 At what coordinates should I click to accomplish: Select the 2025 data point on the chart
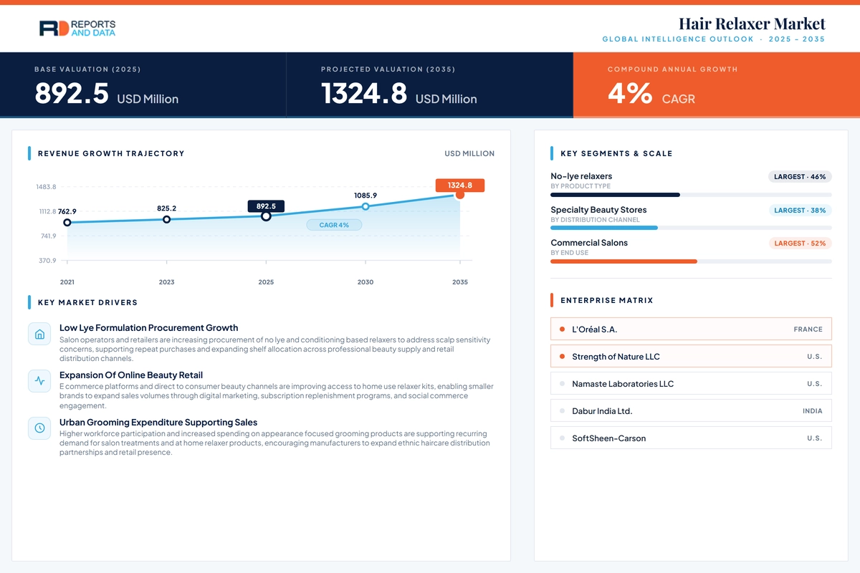pyautogui.click(x=266, y=216)
